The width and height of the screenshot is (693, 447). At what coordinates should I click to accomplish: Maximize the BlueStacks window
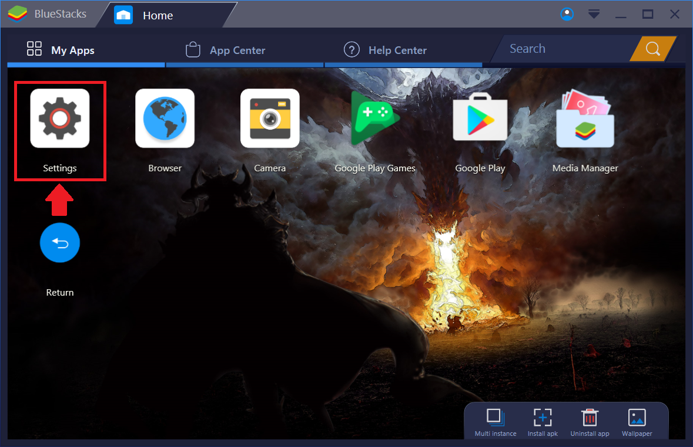648,14
